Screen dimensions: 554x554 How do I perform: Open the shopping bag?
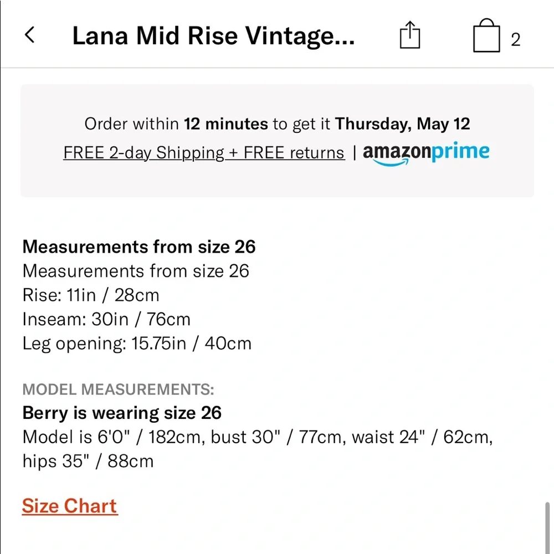pos(486,37)
